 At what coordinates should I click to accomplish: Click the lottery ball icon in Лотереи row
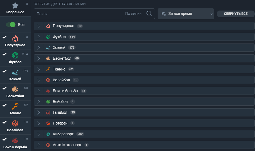click(48, 123)
